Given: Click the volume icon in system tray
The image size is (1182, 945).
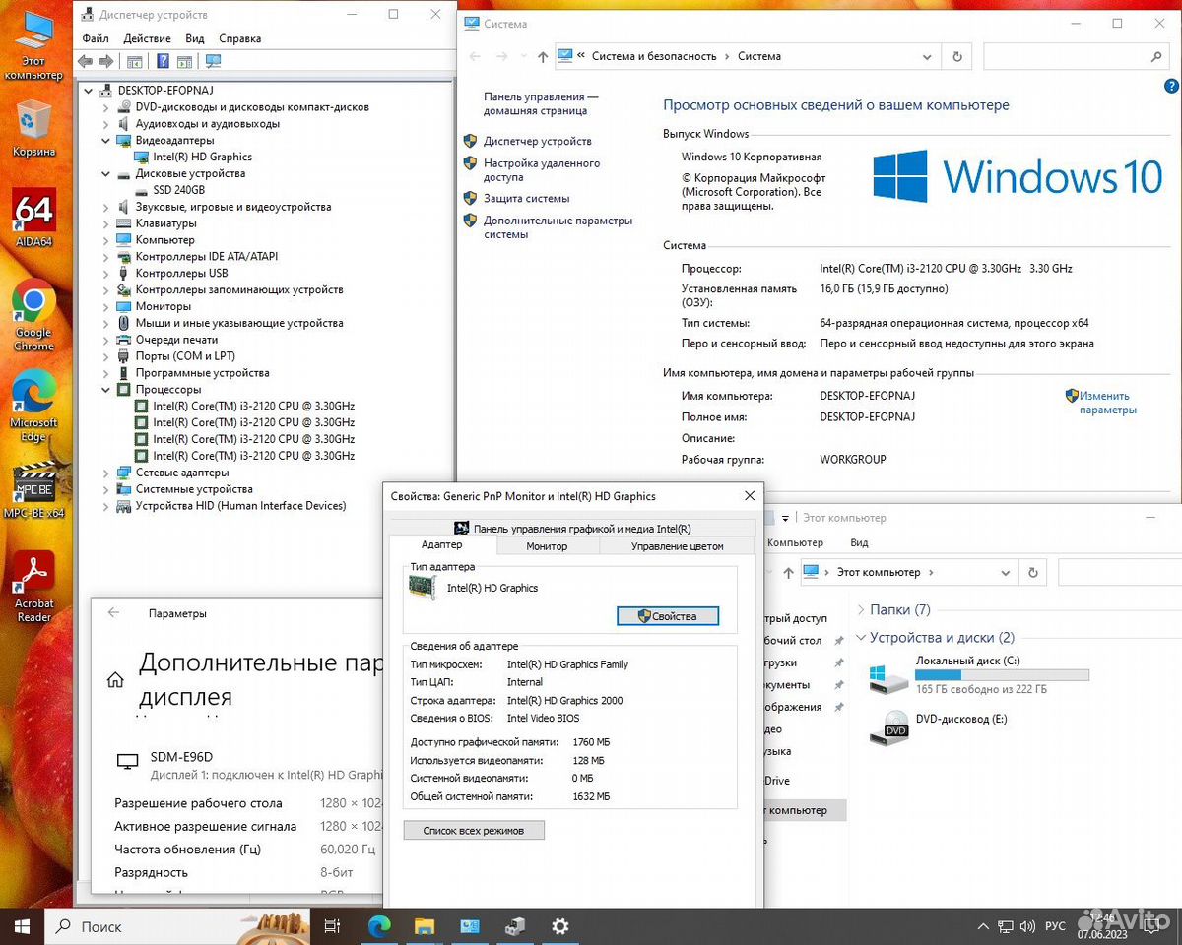Looking at the screenshot, I should click(1028, 926).
